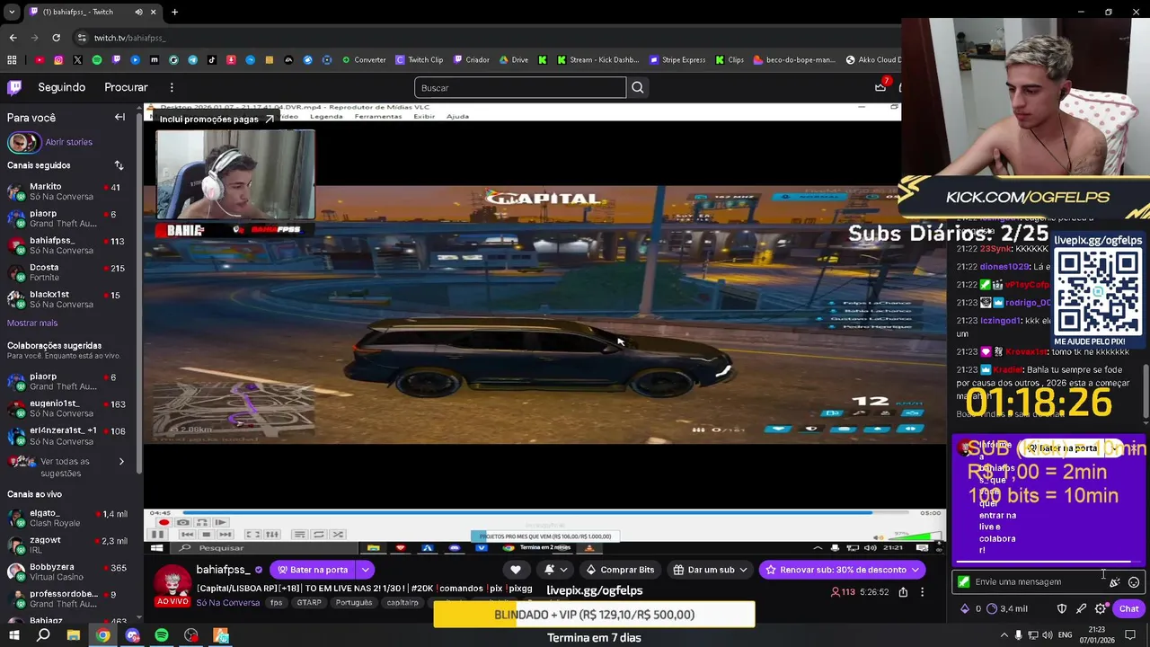1150x647 pixels.
Task: Focus the Buscar search field
Action: (520, 87)
